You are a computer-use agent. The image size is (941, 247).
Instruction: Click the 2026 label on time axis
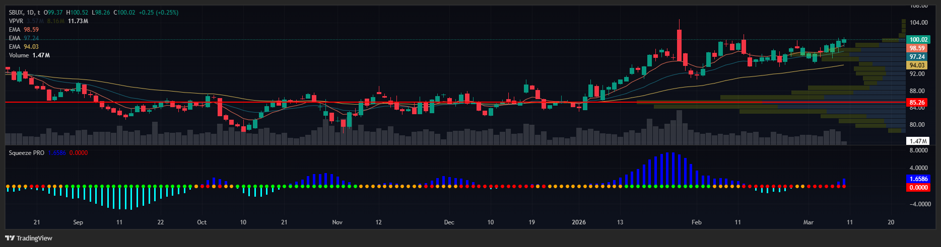coord(579,222)
